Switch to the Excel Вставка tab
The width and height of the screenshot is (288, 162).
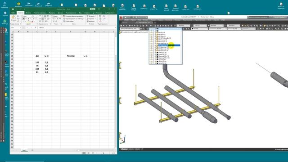[28, 13]
